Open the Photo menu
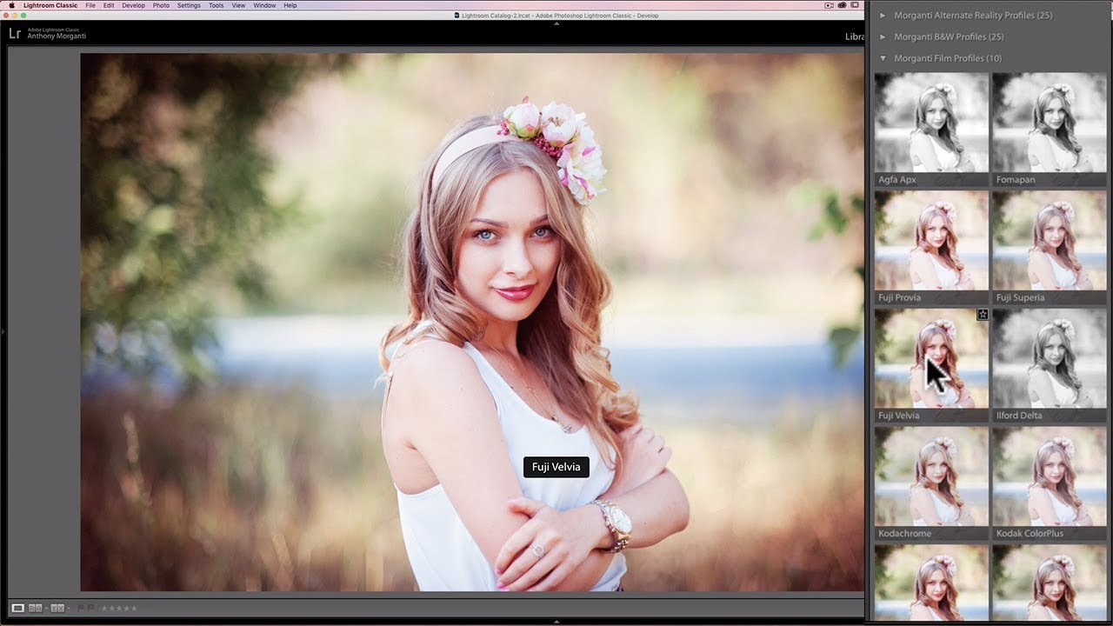Screen dimensions: 1113x626 [x=161, y=5]
